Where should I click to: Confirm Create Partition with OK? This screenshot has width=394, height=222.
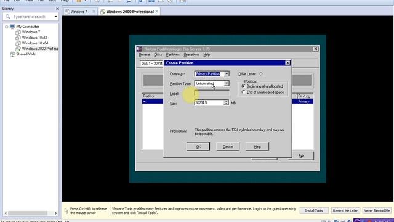click(x=198, y=147)
